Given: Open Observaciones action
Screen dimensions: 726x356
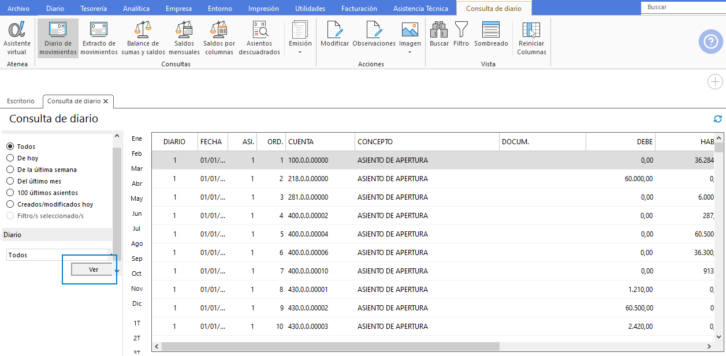Looking at the screenshot, I should coord(374,35).
